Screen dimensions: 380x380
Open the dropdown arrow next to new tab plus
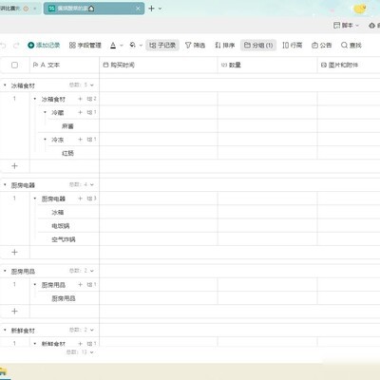click(x=160, y=9)
